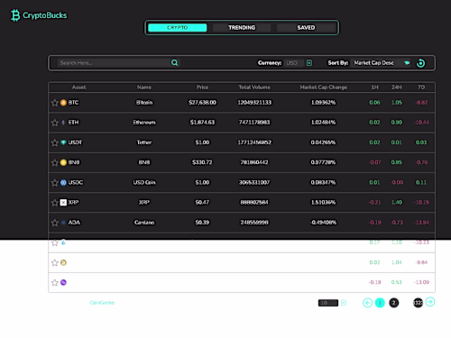Viewport: 451px width, 338px height.
Task: Click the USD Coin name cell
Action: coord(144,182)
